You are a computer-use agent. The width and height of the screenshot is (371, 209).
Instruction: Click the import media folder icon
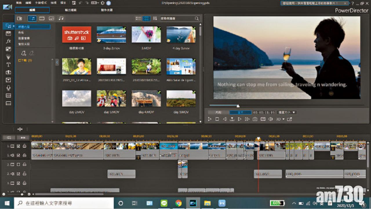(19, 19)
